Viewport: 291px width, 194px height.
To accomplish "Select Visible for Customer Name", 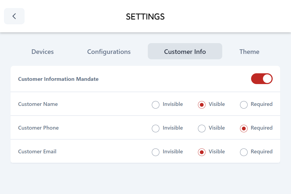I will click(x=202, y=105).
